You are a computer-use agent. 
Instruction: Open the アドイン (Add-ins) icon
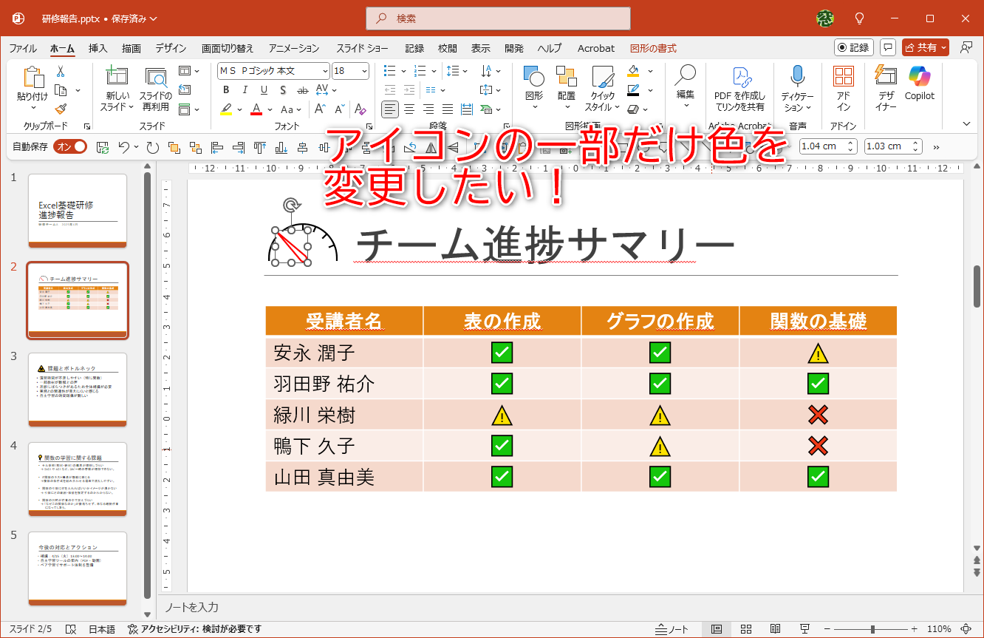(x=843, y=77)
